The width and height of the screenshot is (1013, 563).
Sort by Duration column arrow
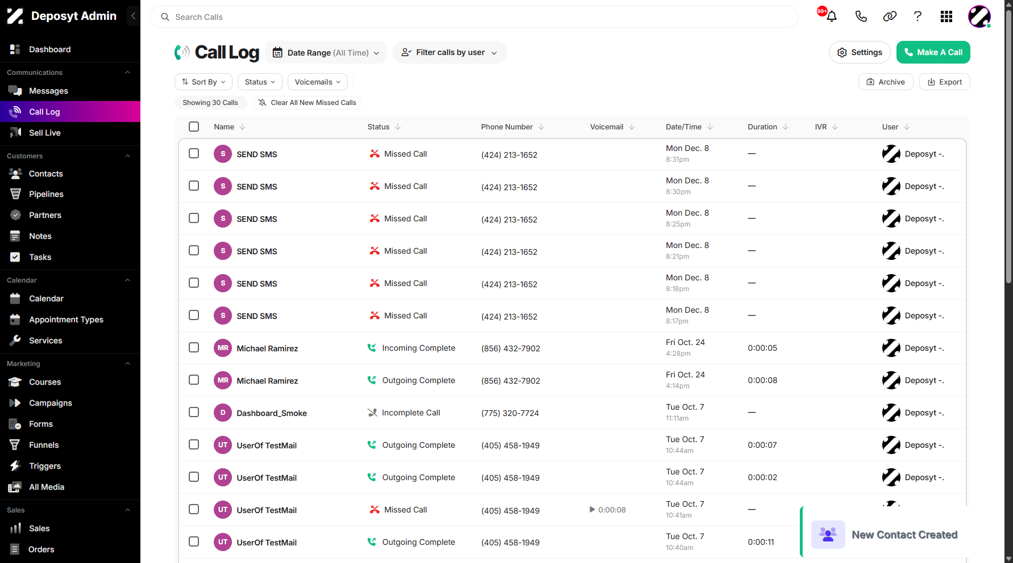pyautogui.click(x=786, y=127)
